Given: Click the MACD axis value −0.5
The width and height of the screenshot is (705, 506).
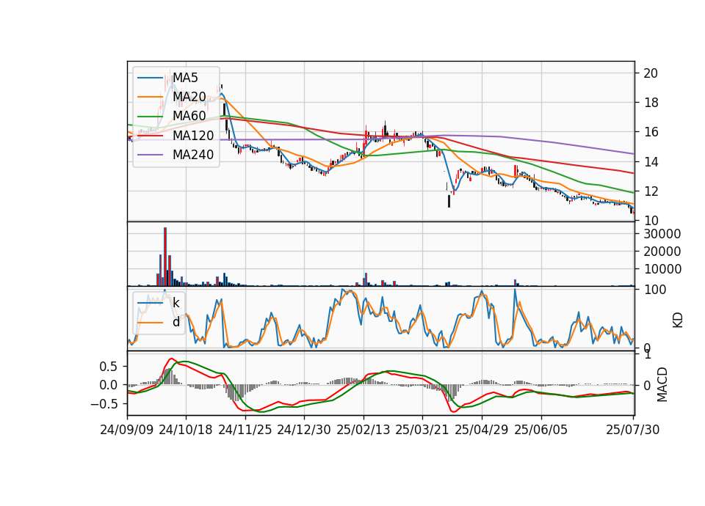Looking at the screenshot, I should (104, 404).
